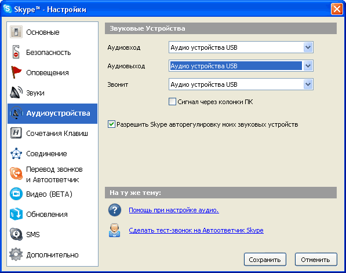The image size is (346, 273).
Task: Open the Безопасность settings section
Action: tap(53, 53)
